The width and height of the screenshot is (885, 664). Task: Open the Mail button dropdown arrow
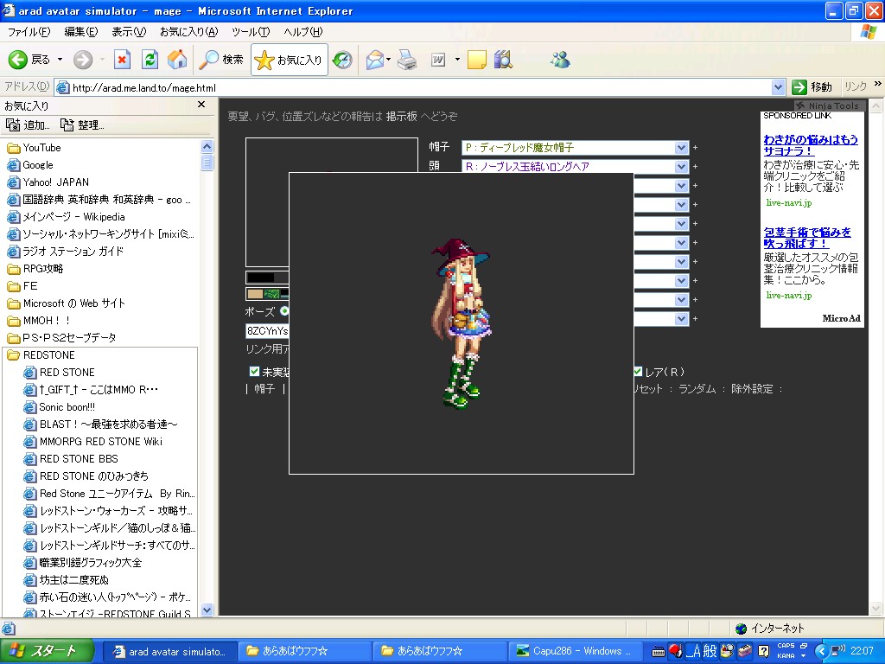(x=388, y=60)
